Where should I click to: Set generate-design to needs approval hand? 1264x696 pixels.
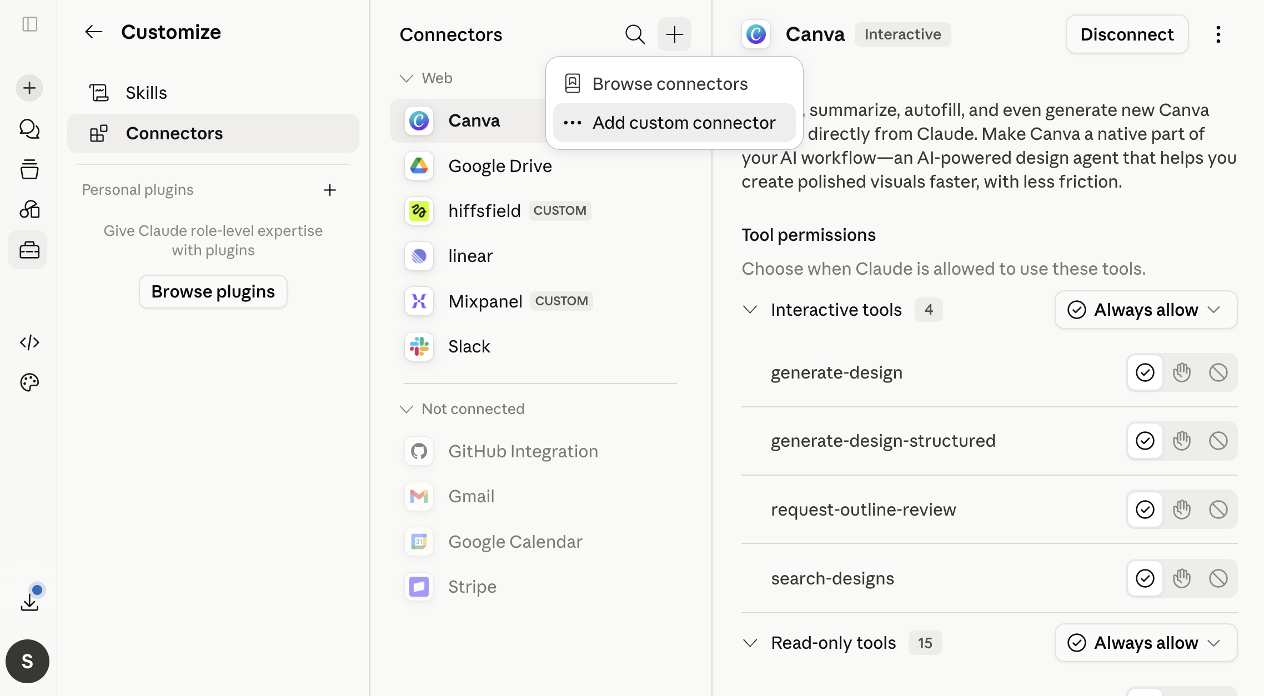point(1181,372)
